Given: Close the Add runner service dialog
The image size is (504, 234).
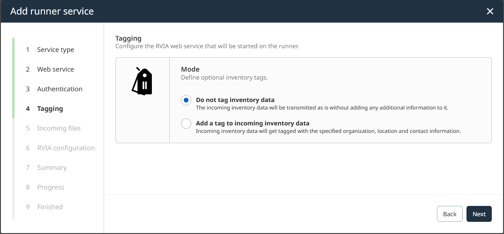Looking at the screenshot, I should pyautogui.click(x=490, y=11).
